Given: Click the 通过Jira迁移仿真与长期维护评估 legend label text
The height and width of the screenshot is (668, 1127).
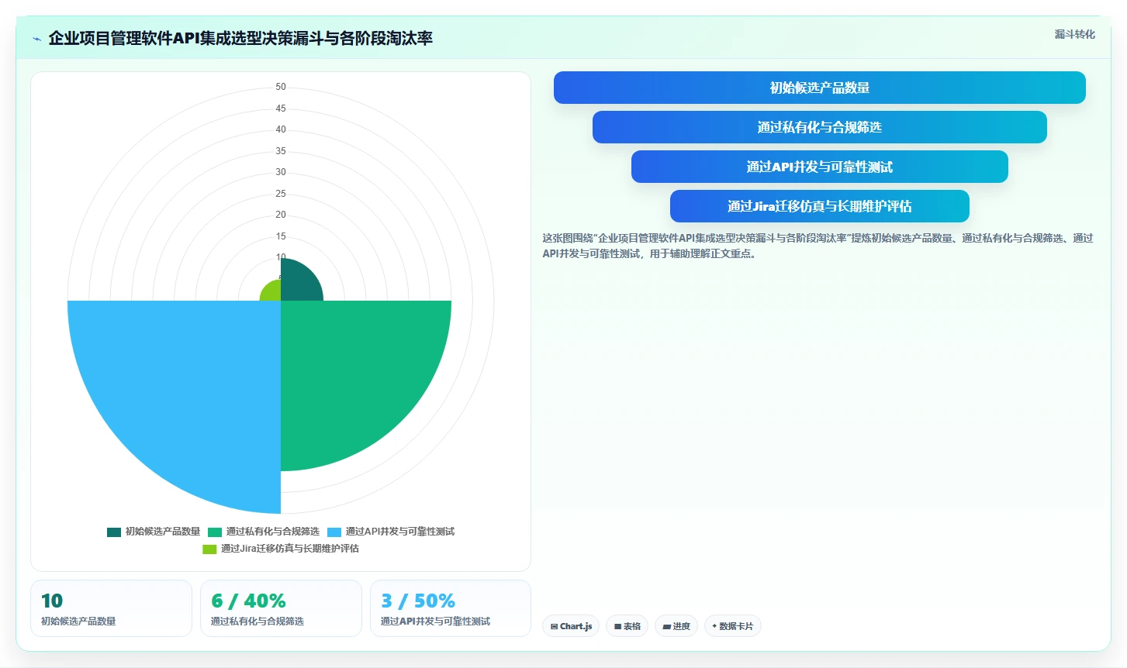Looking at the screenshot, I should point(290,549).
